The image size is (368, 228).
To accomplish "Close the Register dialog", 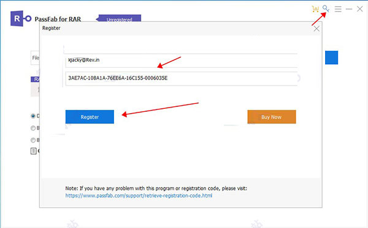I will (x=316, y=29).
